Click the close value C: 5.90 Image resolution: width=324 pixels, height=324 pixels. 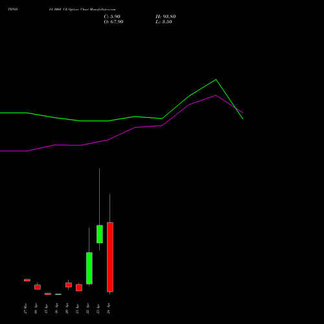click(112, 17)
